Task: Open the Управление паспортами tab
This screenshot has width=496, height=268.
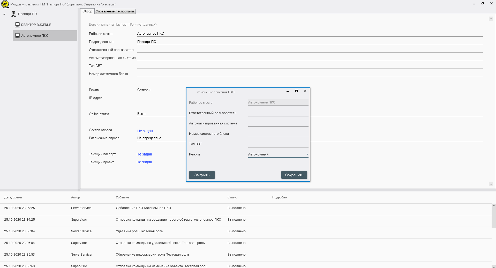Action: pyautogui.click(x=115, y=11)
